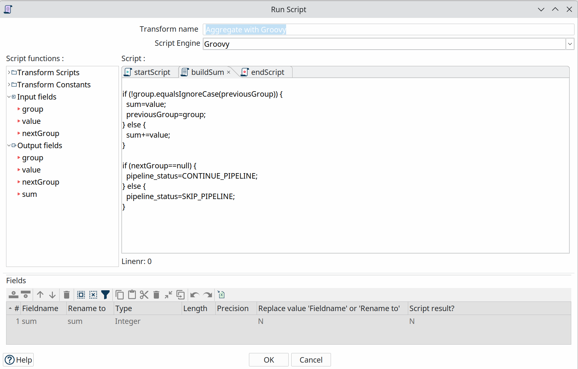Click the move row down arrow icon
Viewport: 578px width, 369px height.
tap(53, 295)
